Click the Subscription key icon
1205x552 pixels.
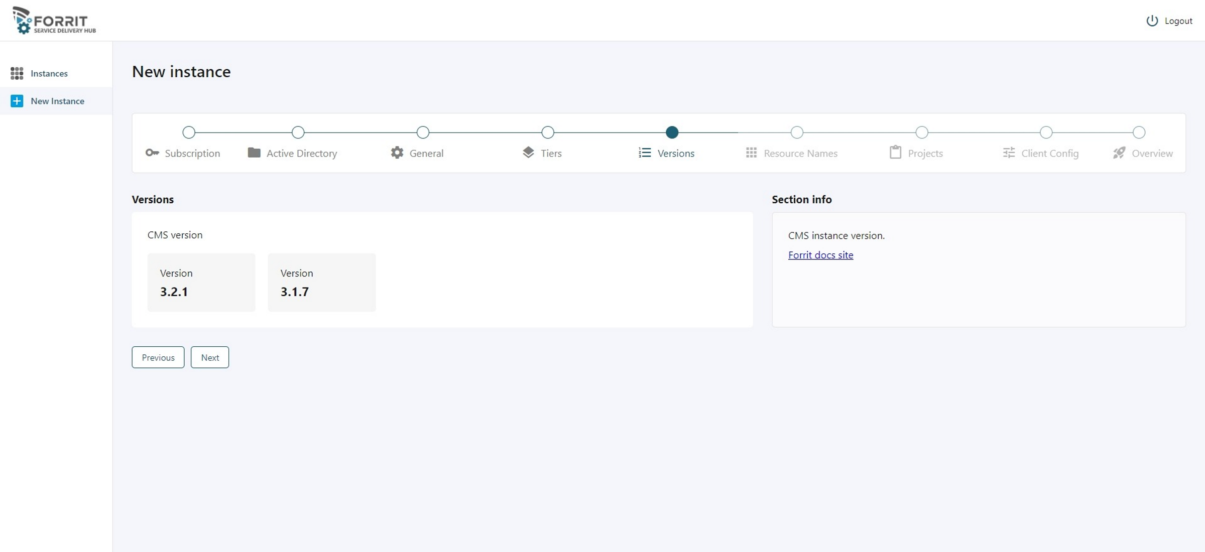pyautogui.click(x=152, y=153)
